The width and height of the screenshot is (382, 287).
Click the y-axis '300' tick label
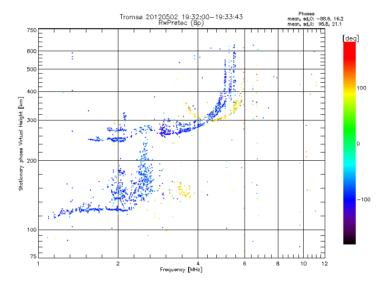32,121
